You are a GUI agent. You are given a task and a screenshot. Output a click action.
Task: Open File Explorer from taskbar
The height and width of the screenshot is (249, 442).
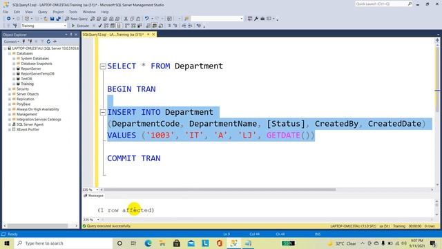pyautogui.click(x=162, y=243)
